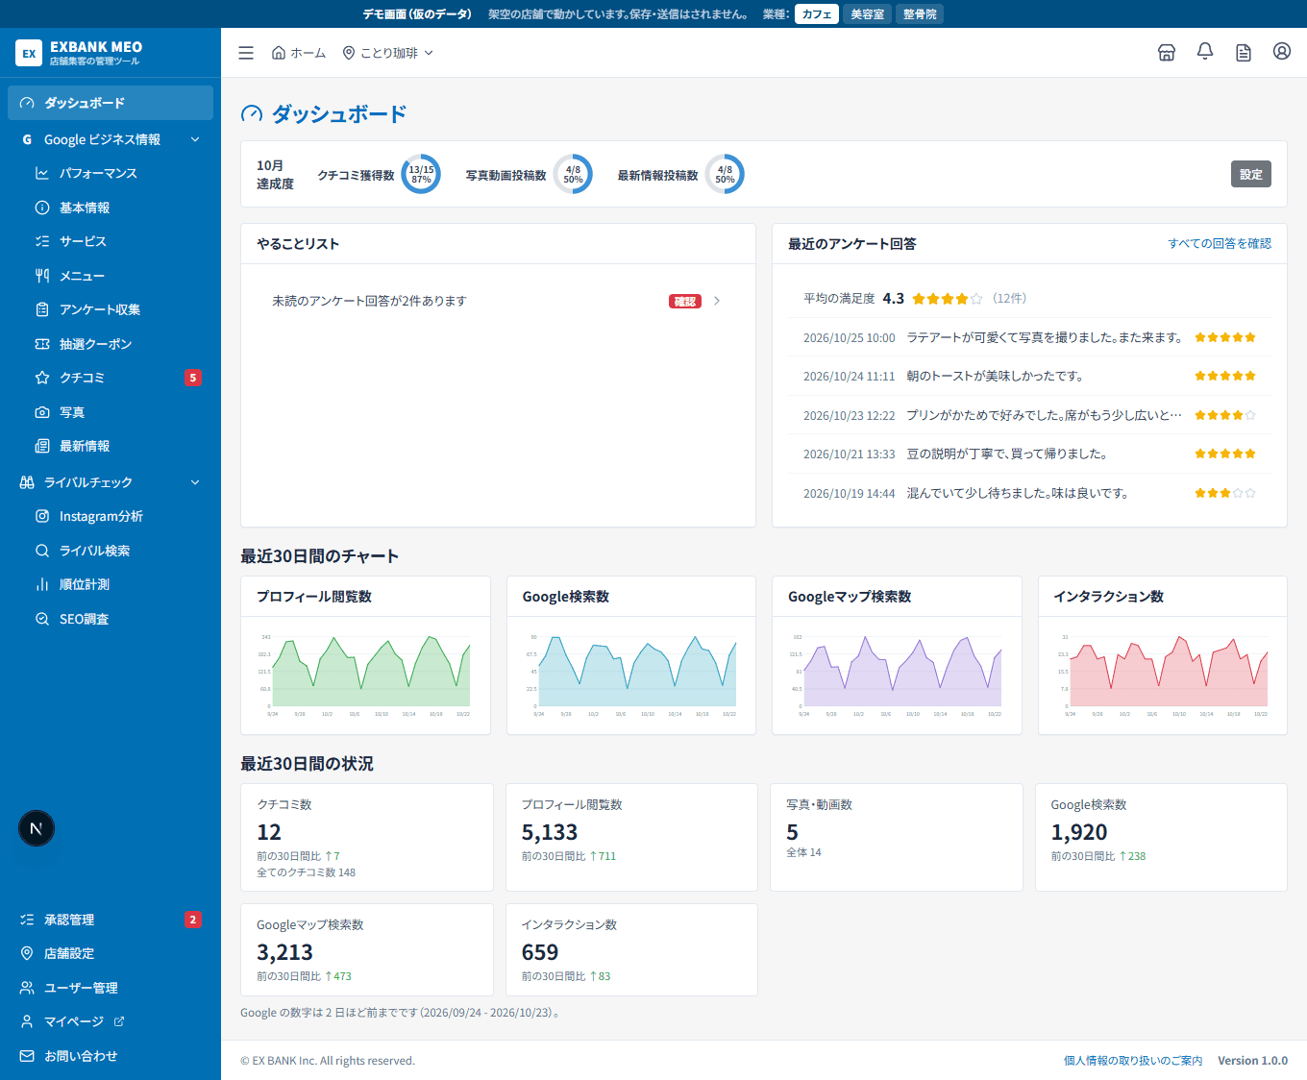Screen dimensions: 1307x1080
Task: Click the プロフィール閲覧数 green chart
Action: (366, 675)
